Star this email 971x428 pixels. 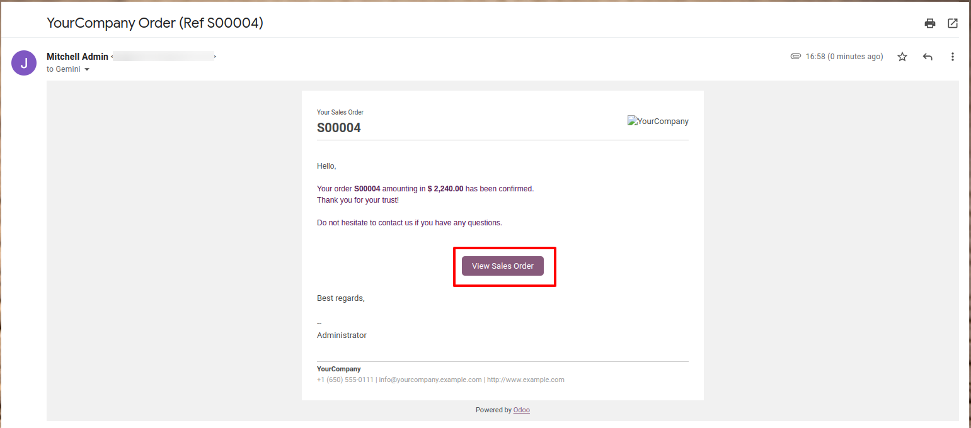click(x=902, y=57)
